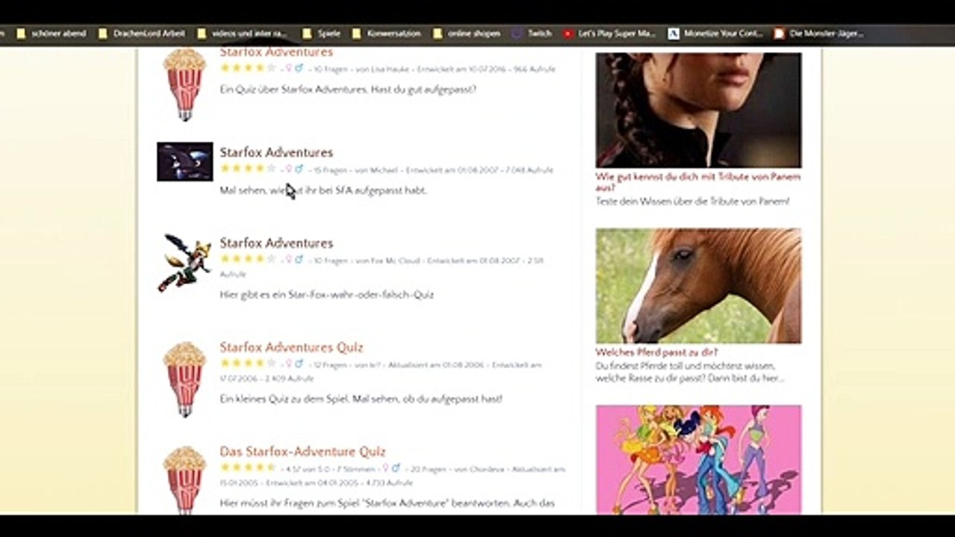This screenshot has width=955, height=537.
Task: Click gender symbols in Das Starfox-Adventure Quiz row
Action: [x=390, y=469]
